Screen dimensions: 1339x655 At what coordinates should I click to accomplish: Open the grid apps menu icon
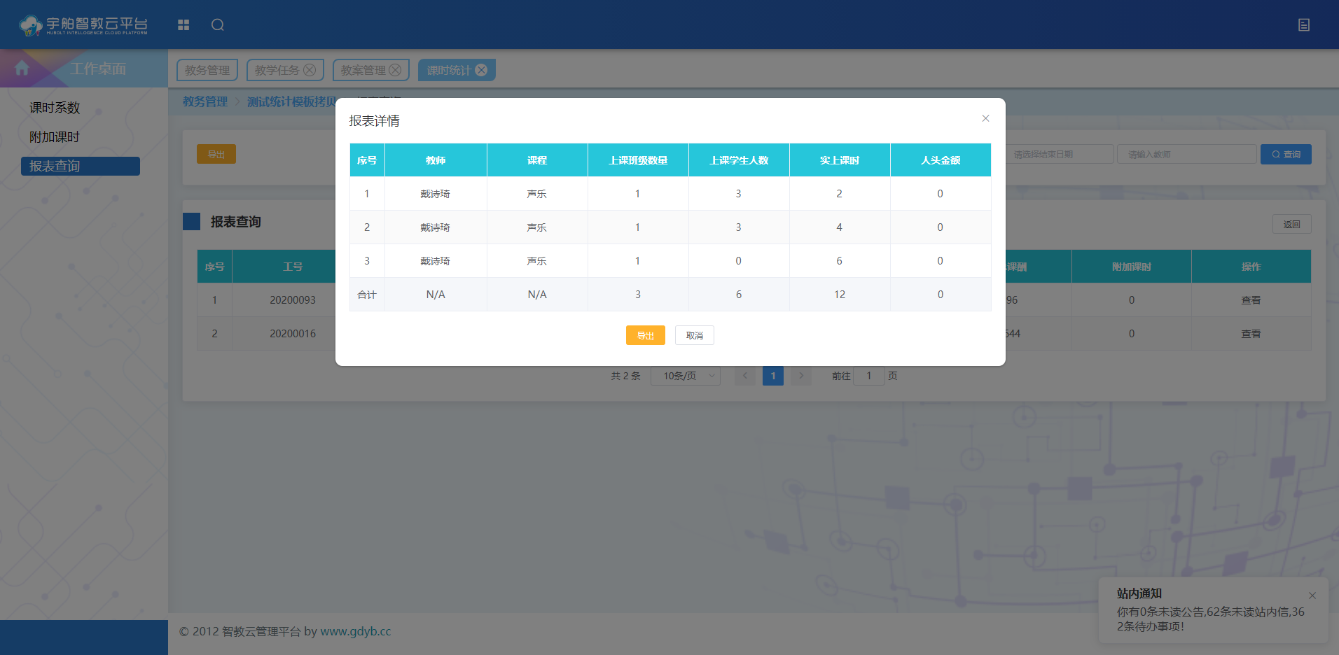(183, 25)
